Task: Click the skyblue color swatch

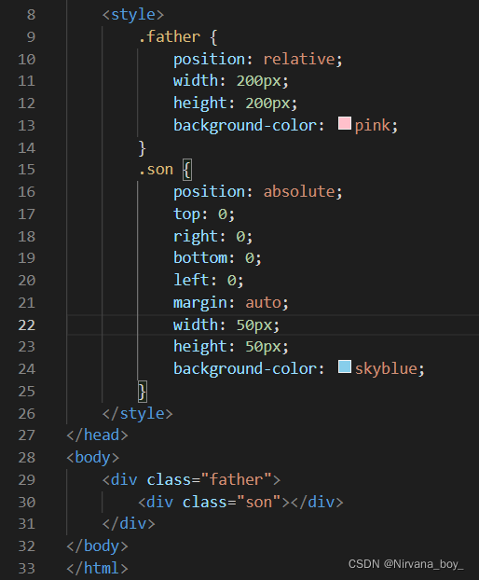Action: pyautogui.click(x=345, y=366)
